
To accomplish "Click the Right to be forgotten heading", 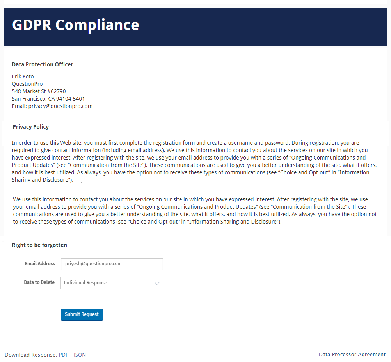I will click(39, 245).
